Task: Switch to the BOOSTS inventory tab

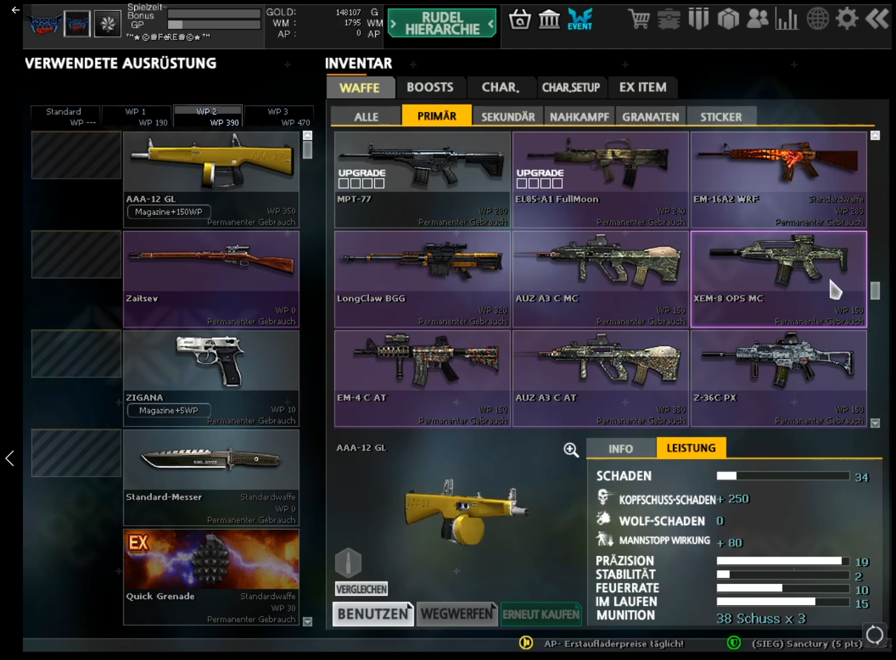Action: (x=430, y=87)
